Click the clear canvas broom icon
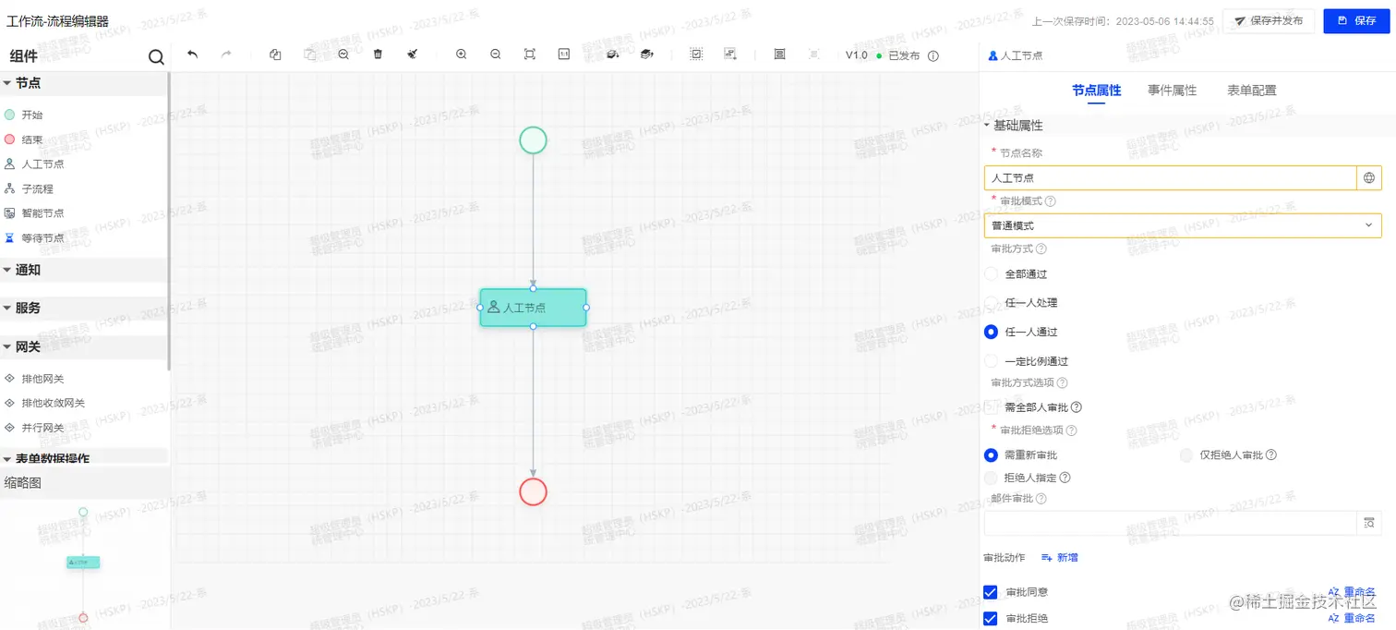 click(412, 55)
